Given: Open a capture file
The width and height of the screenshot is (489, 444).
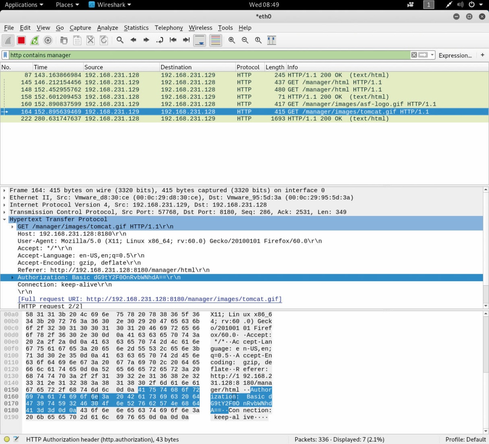Looking at the screenshot, I should click(64, 40).
